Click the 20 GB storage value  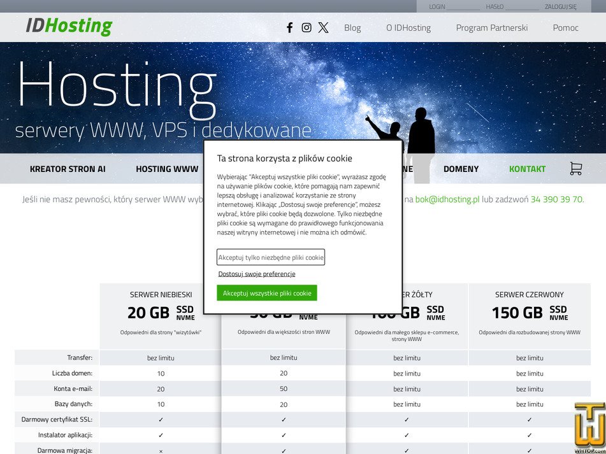pyautogui.click(x=148, y=313)
